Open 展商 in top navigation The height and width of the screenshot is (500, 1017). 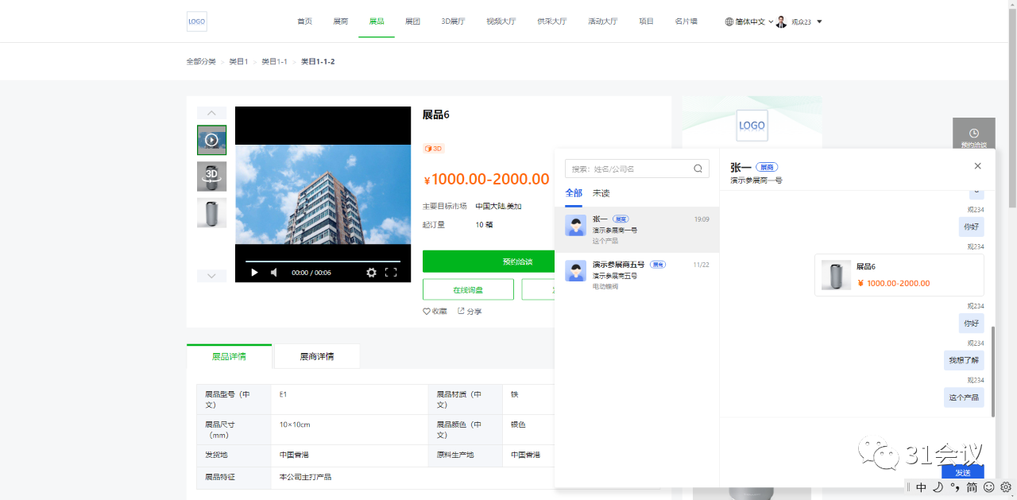pos(340,21)
